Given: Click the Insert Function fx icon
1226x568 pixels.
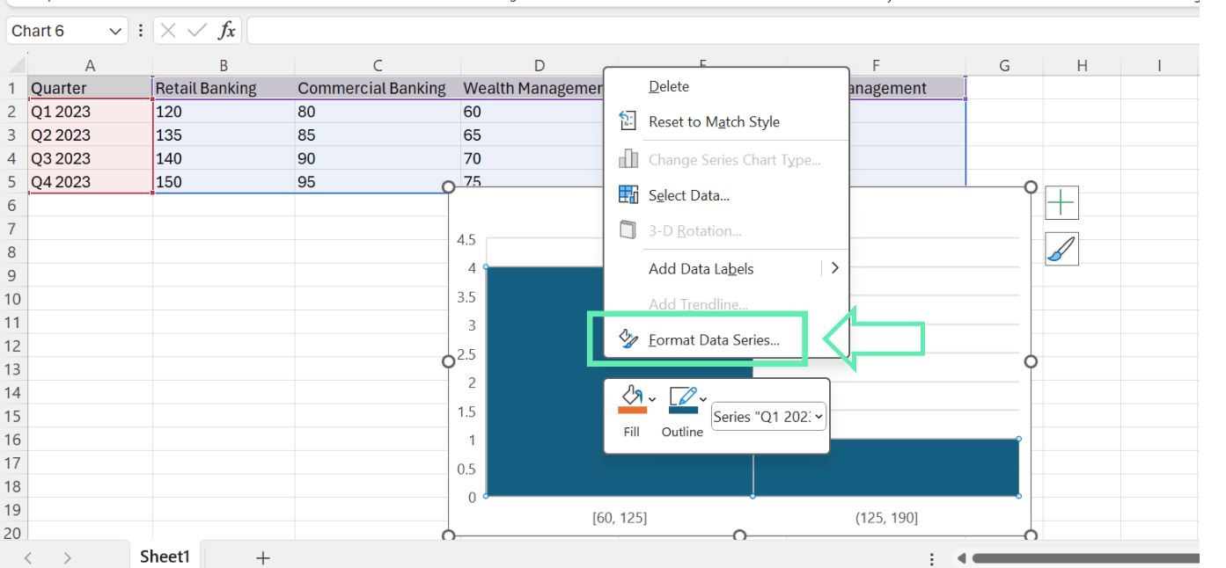Looking at the screenshot, I should point(227,31).
